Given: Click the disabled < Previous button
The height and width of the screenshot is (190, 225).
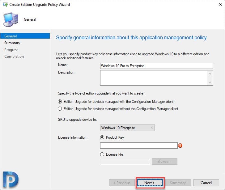Looking at the screenshot, I should [122, 183].
